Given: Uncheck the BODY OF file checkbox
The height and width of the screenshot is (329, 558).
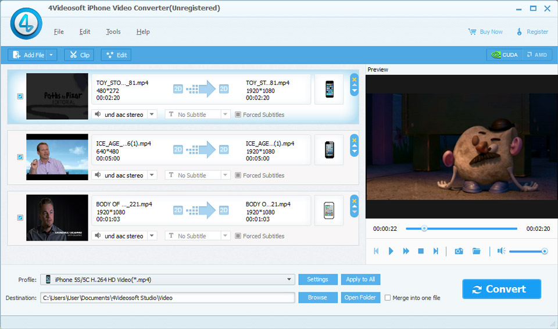Looking at the screenshot, I should click(20, 217).
